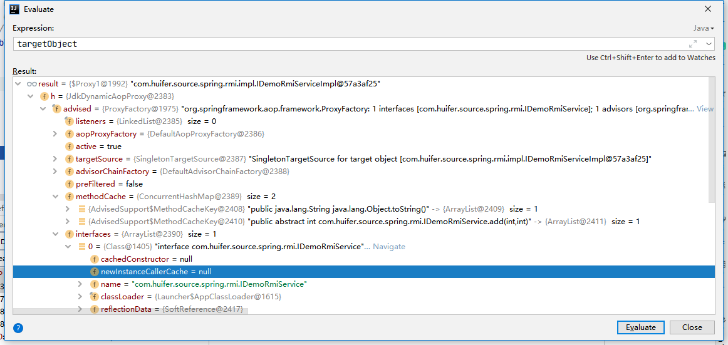Viewport: 728px width, 345px height.
Task: Select the newInstanceCallerCache = null row
Action: pyautogui.click(x=364, y=272)
